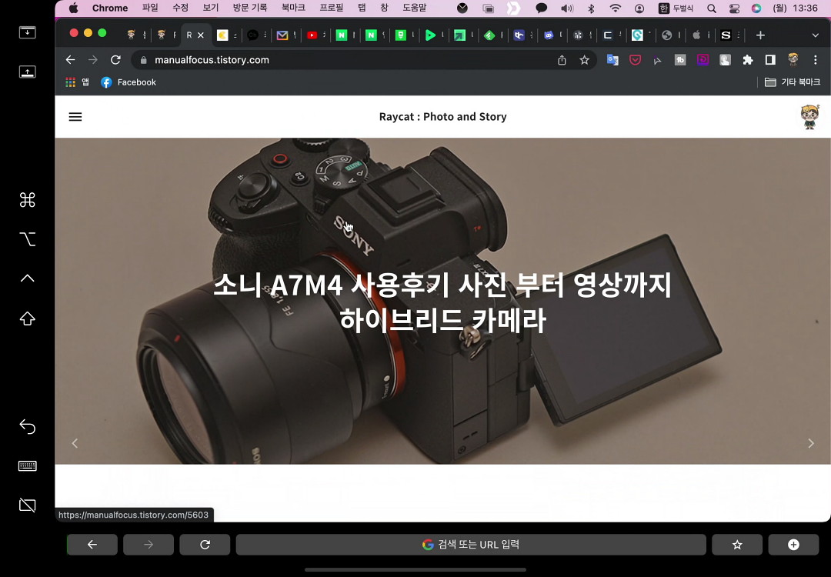The image size is (831, 577).
Task: Show the menu bar with the top sidebar icon
Action: (27, 32)
